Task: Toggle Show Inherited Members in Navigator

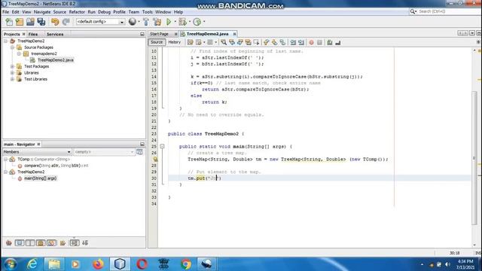Action: pyautogui.click(x=9, y=243)
